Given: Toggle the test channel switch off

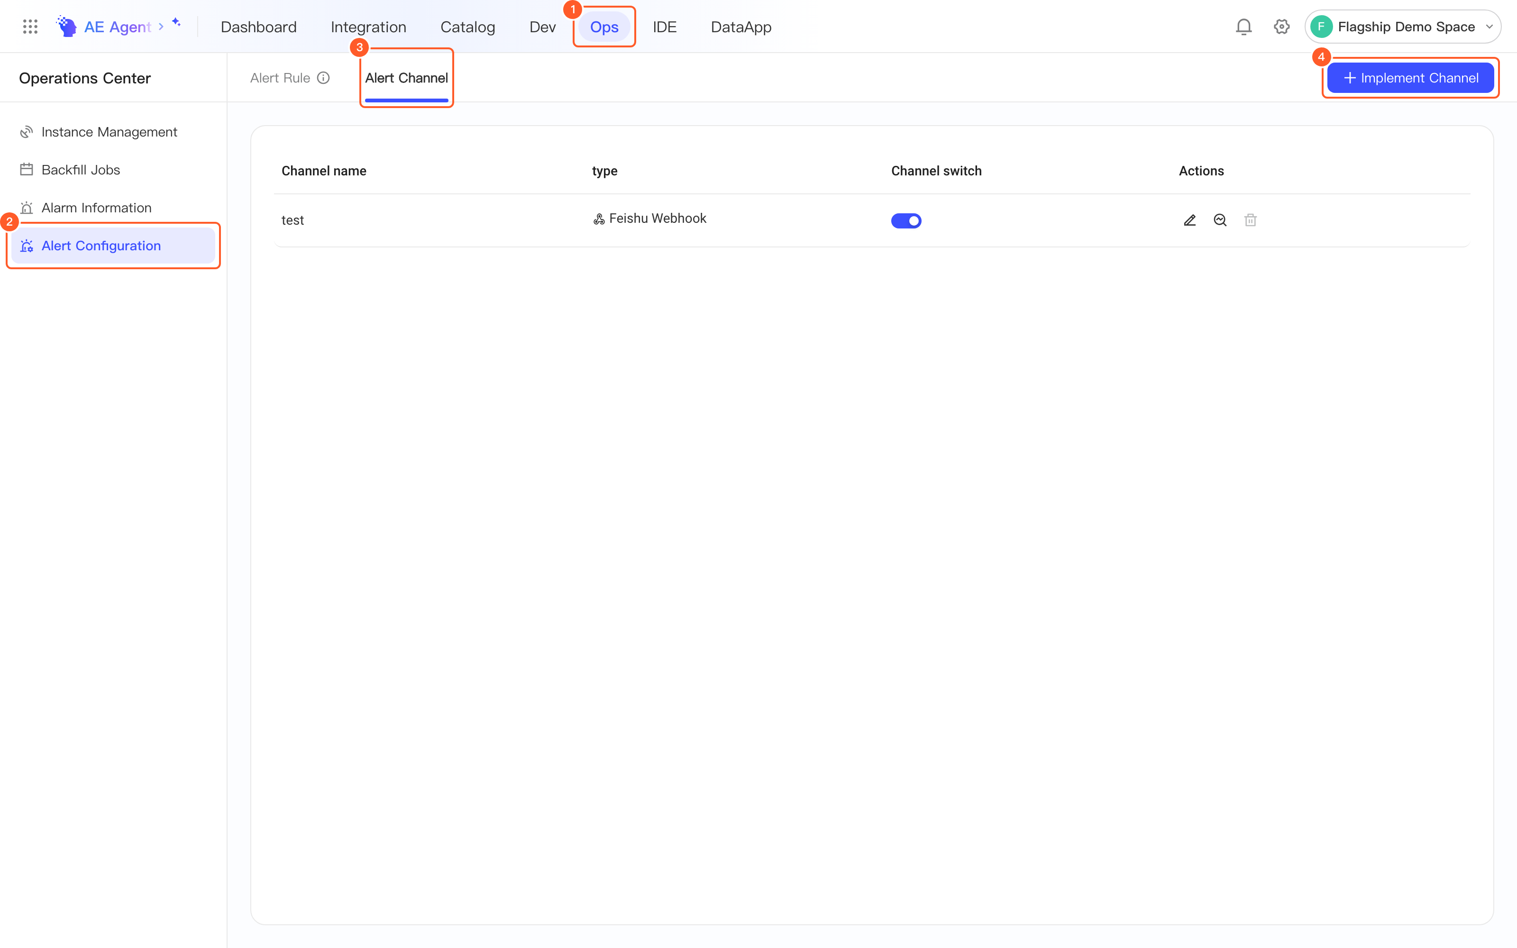Looking at the screenshot, I should click(906, 221).
